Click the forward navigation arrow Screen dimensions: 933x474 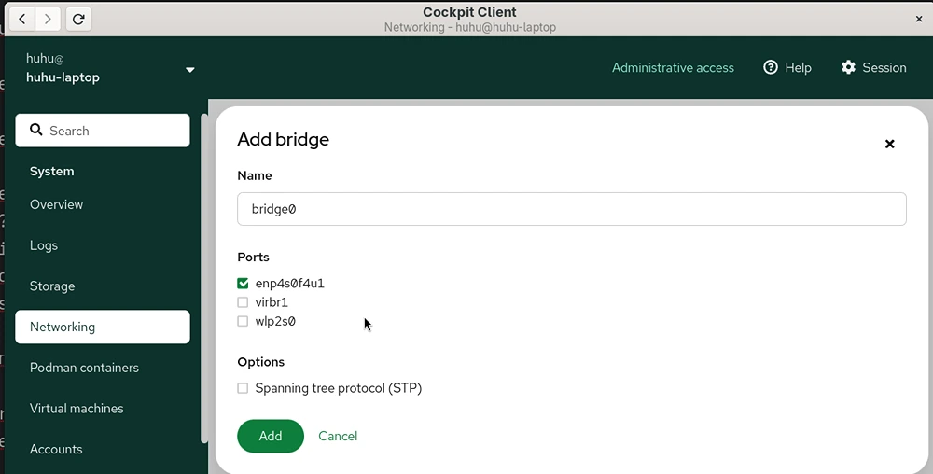(x=48, y=19)
